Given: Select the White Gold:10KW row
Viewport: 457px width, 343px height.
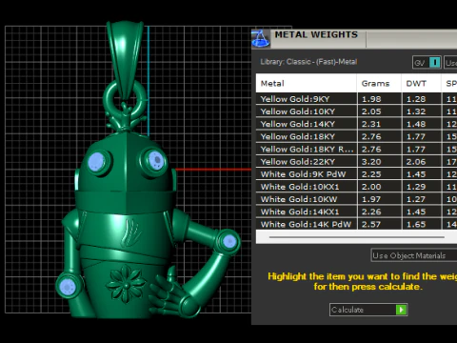Looking at the screenshot, I should 356,199.
